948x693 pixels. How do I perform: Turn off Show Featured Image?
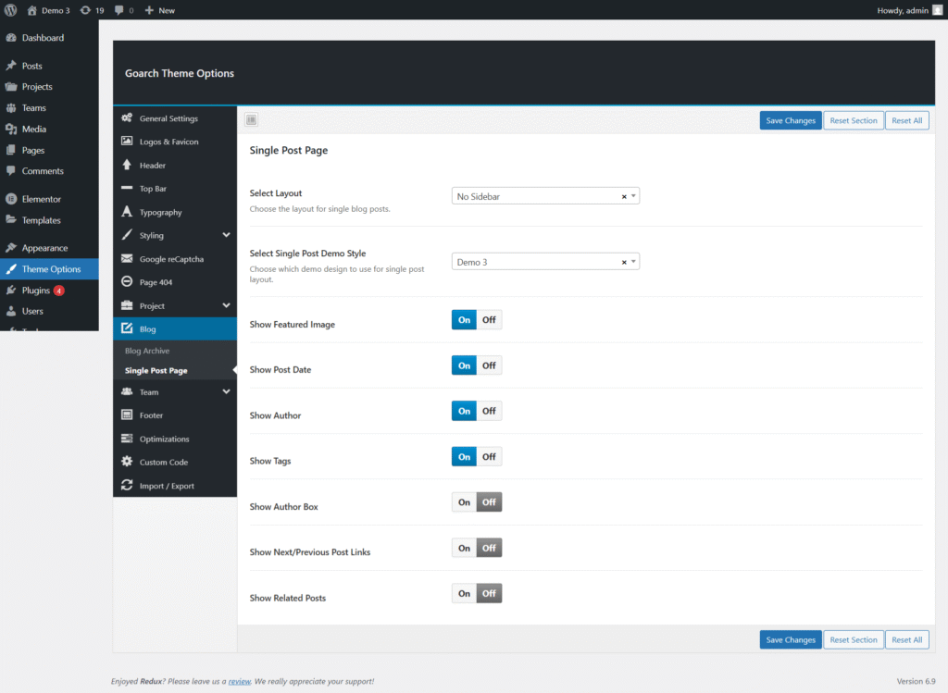(489, 319)
